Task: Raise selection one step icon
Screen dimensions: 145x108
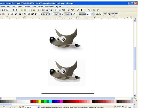Action: point(33,14)
